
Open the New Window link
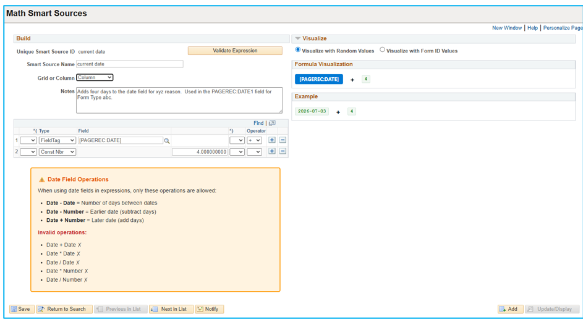(x=507, y=28)
